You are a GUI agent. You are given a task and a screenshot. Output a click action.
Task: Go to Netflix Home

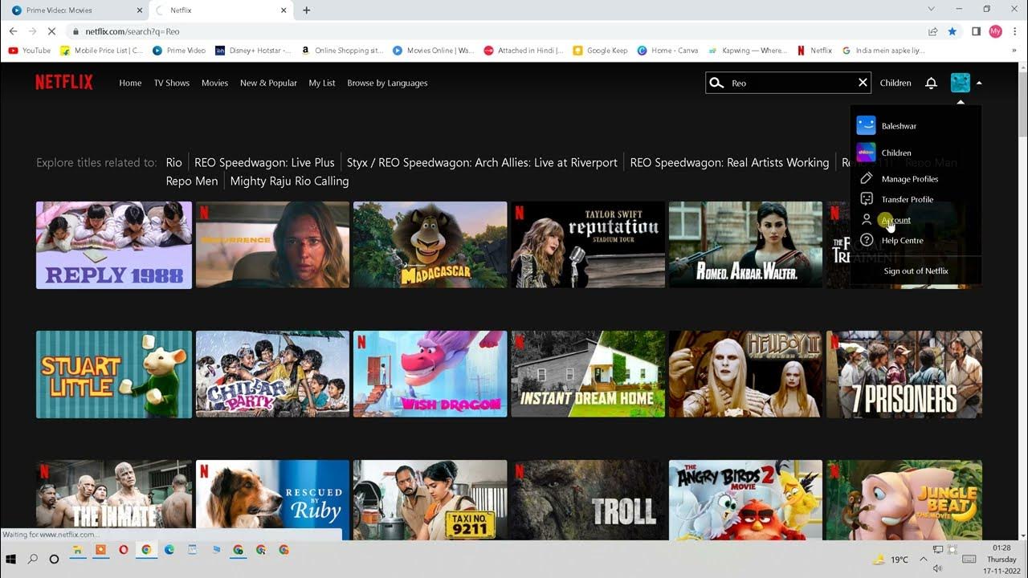point(130,83)
